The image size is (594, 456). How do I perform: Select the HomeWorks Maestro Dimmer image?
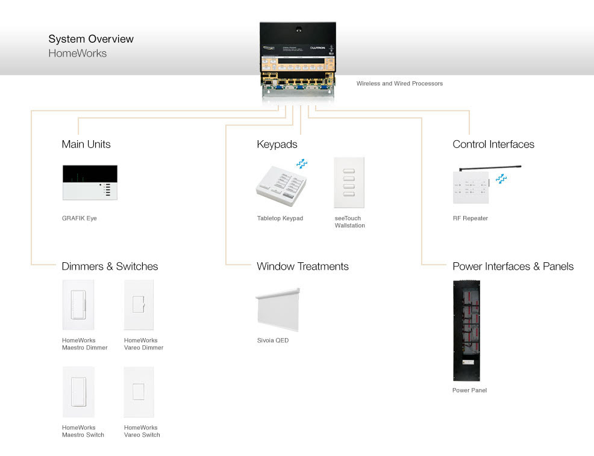78,304
